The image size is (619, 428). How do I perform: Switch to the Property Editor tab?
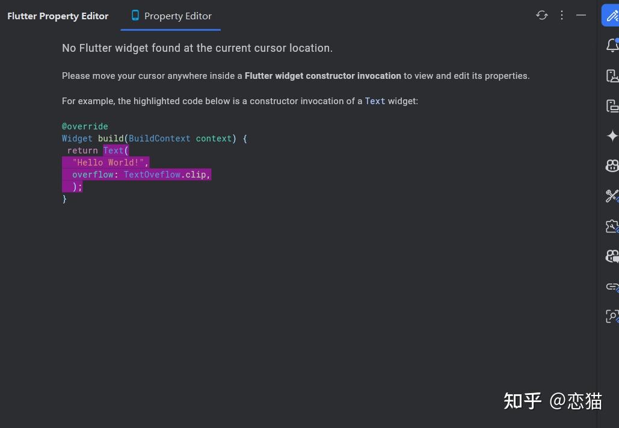tap(177, 16)
